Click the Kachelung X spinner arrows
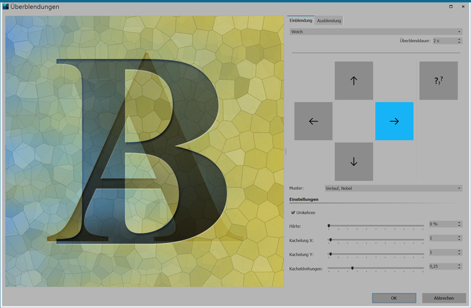The image size is (471, 308). [459, 238]
